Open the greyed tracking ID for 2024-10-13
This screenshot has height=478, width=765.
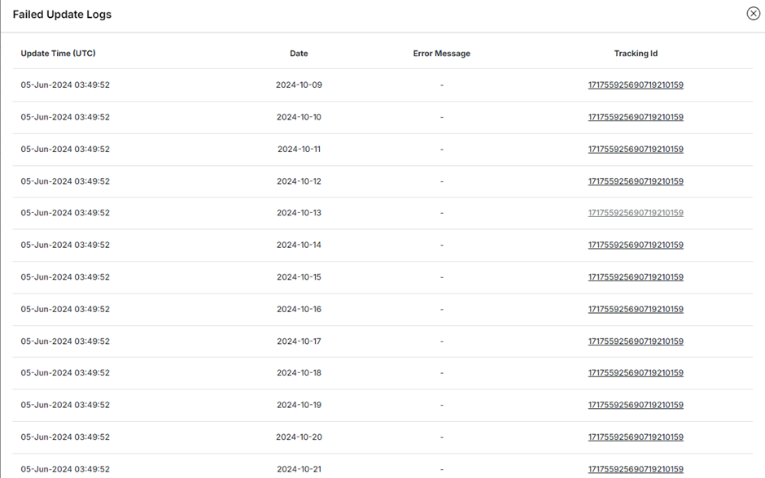pyautogui.click(x=636, y=213)
